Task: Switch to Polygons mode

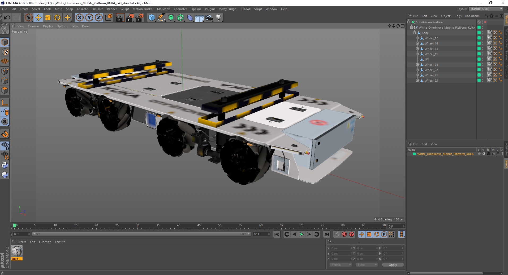Action: (5, 90)
